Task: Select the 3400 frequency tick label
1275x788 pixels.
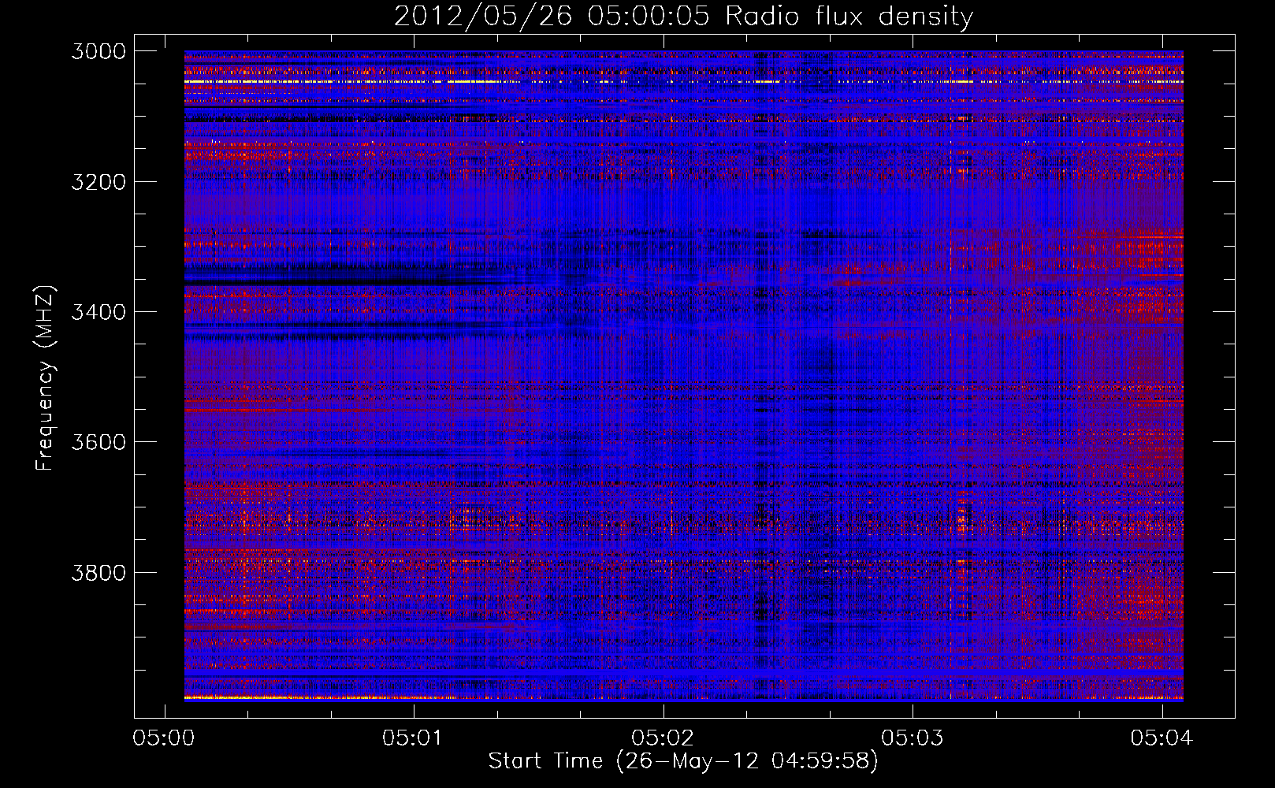Action: tap(99, 312)
